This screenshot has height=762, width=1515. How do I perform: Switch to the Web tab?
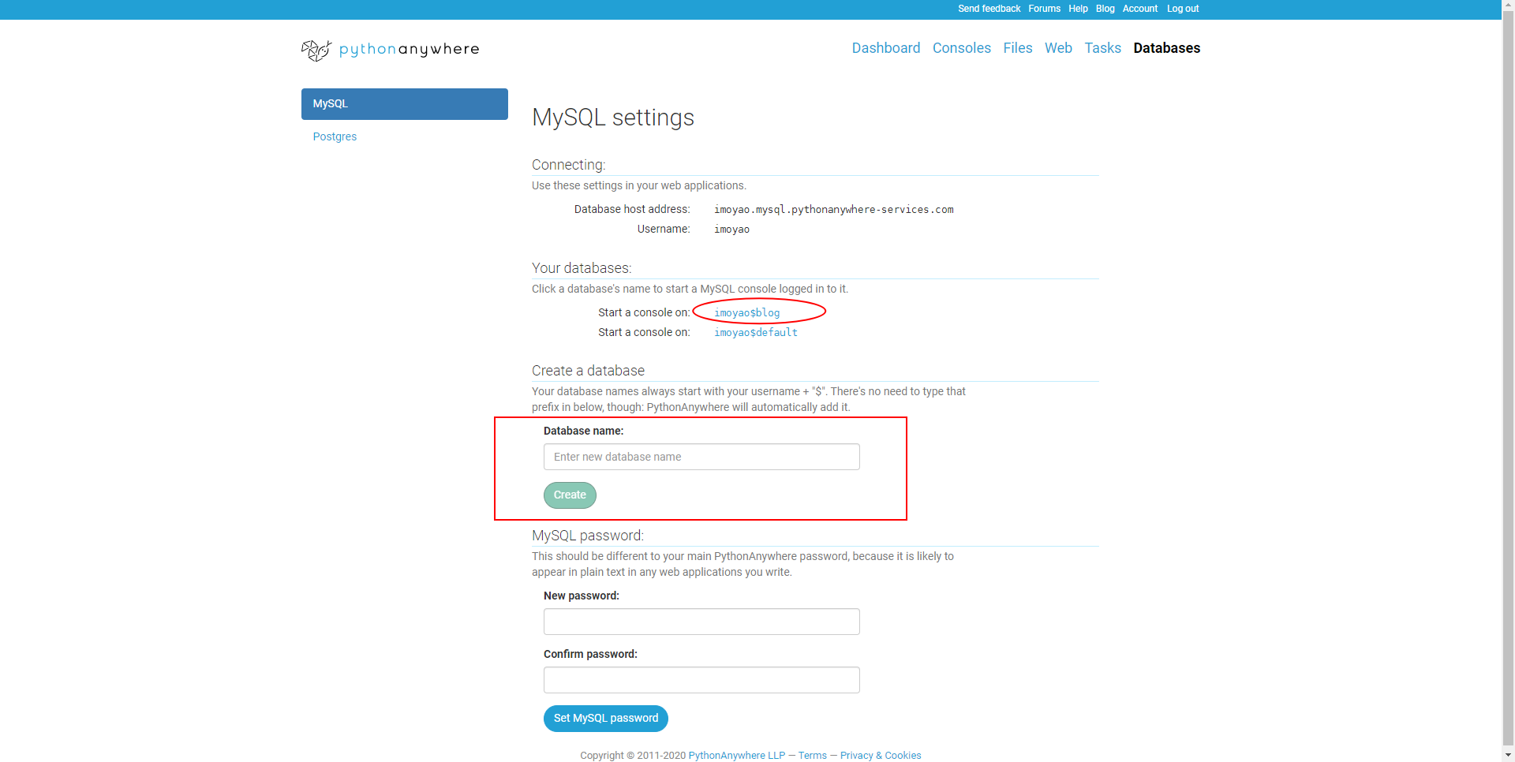coord(1058,48)
